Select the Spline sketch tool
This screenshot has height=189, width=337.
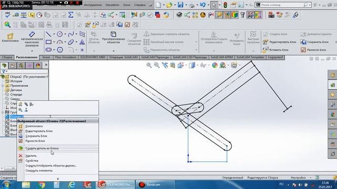tap(71, 34)
